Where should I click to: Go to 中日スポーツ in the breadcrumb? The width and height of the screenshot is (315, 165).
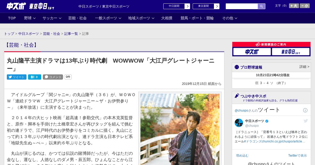pos(29,34)
